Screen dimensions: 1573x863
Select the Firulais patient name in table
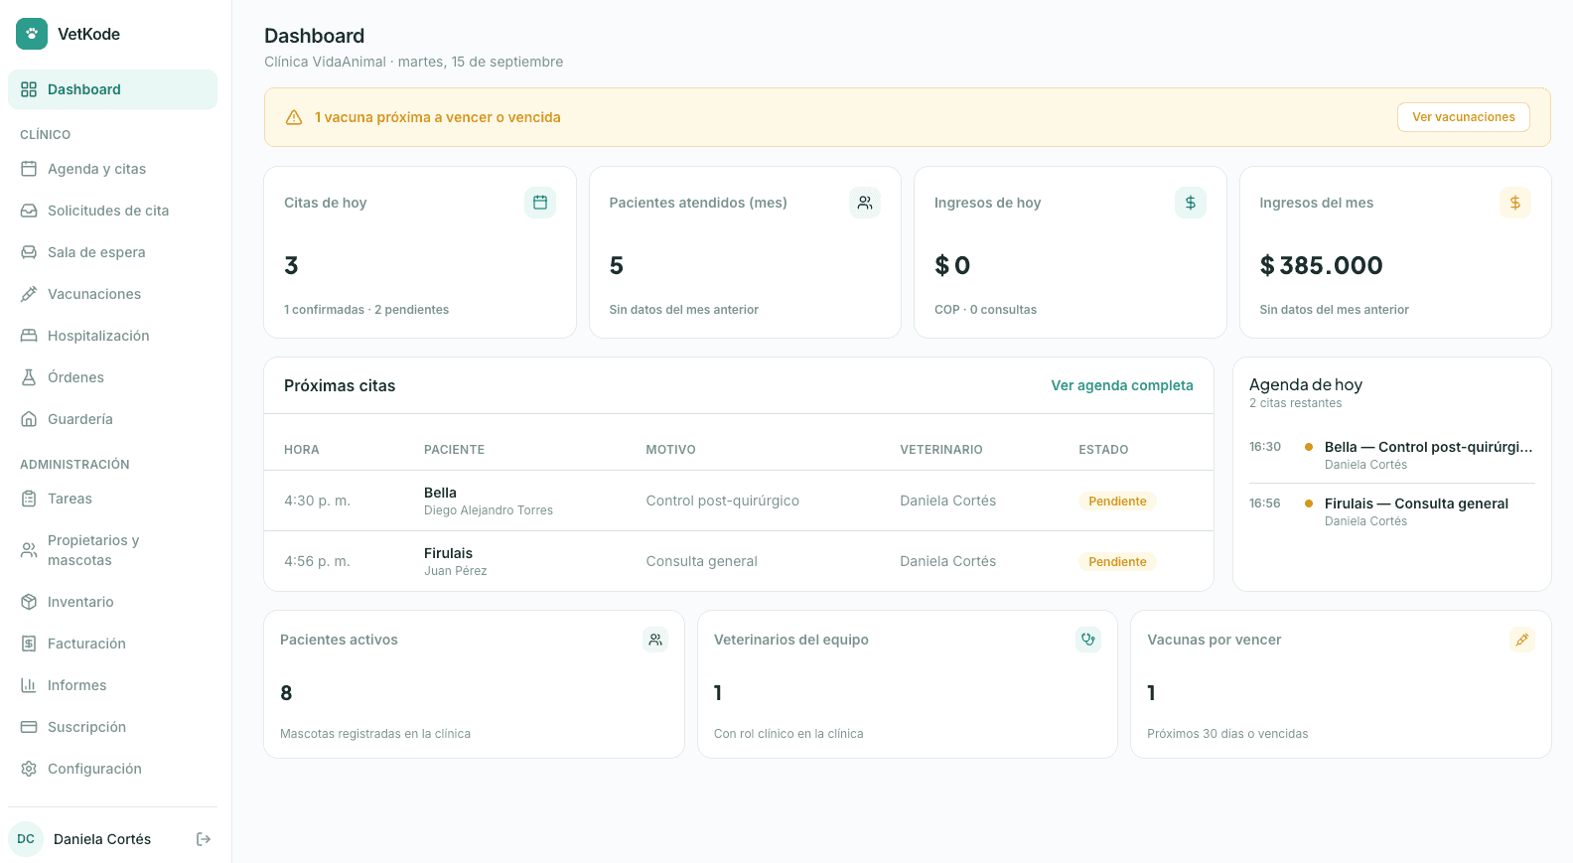448,553
